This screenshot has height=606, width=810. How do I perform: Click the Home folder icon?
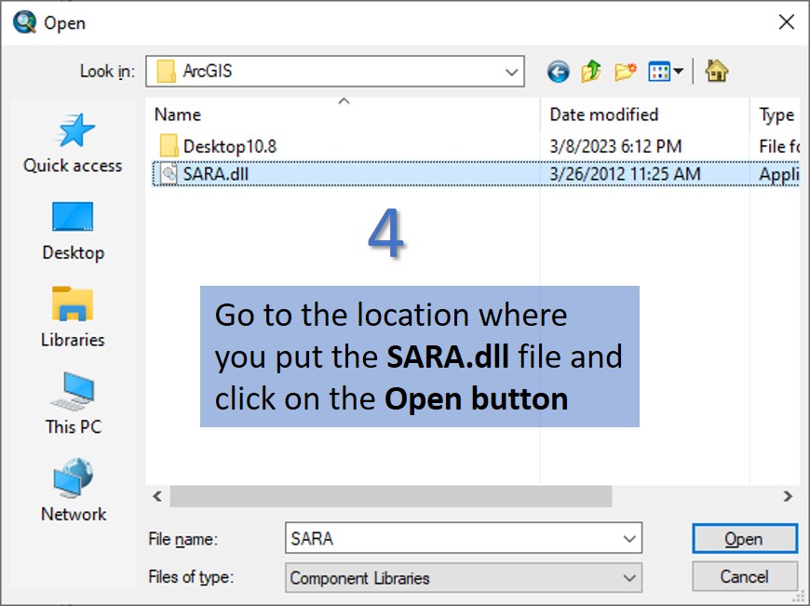(716, 72)
